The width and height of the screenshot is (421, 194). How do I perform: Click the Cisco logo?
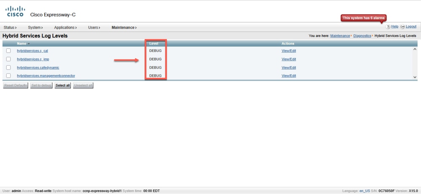[x=15, y=11]
